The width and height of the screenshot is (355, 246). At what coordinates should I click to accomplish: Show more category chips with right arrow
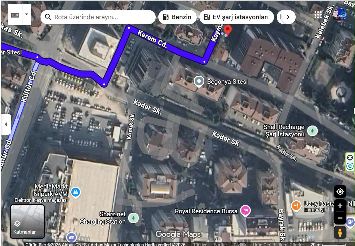pos(288,17)
